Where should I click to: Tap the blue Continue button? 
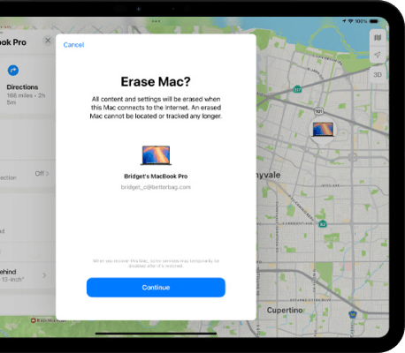tap(156, 288)
